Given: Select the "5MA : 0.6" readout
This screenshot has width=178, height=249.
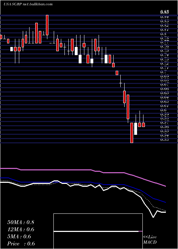Looking at the screenshot, I should coord(19,237).
